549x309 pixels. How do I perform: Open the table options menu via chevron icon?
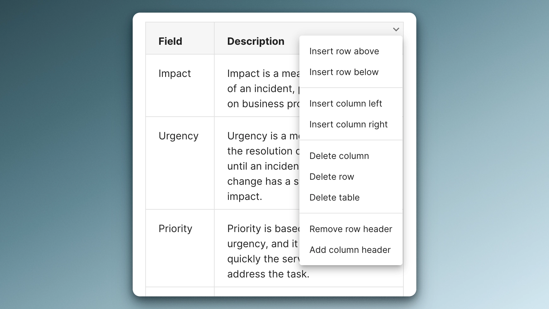pyautogui.click(x=397, y=29)
